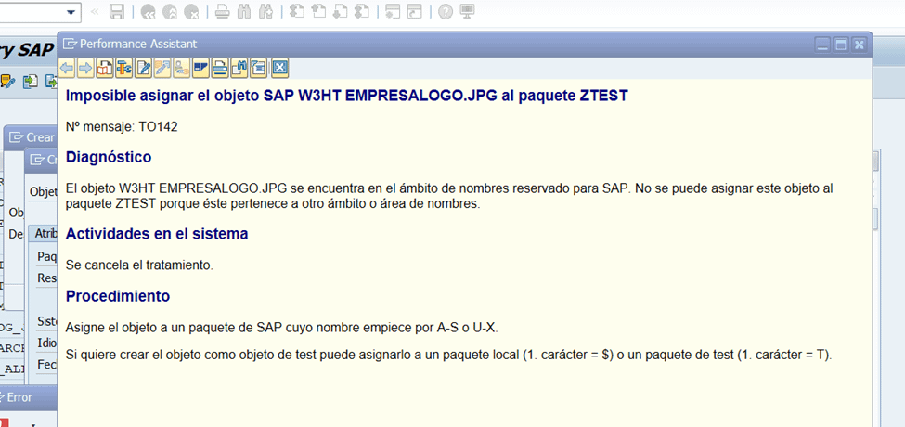Image resolution: width=905 pixels, height=427 pixels.
Task: Click the blue X close icon in help toolbar
Action: click(279, 68)
